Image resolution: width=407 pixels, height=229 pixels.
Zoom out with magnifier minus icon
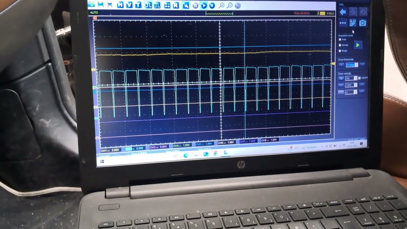coord(230,5)
